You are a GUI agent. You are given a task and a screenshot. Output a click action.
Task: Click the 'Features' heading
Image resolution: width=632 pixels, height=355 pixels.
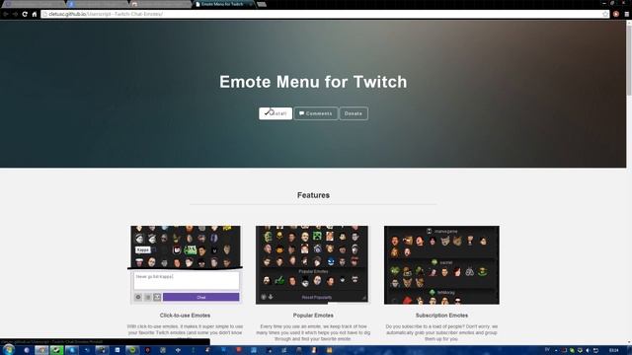(313, 195)
